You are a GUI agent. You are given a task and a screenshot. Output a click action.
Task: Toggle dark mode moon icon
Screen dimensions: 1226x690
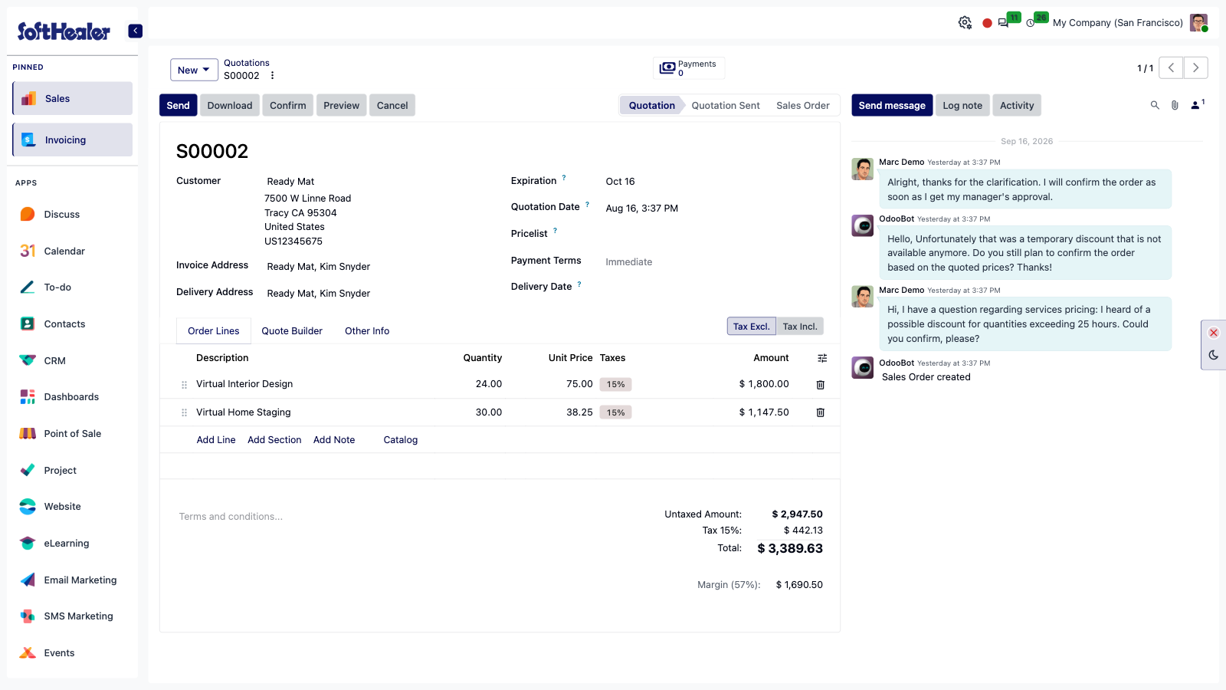[x=1214, y=355]
